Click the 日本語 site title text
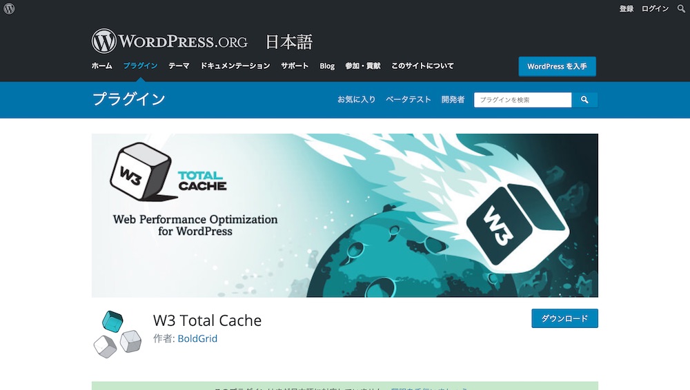Viewport: 690px width, 390px height. point(288,42)
